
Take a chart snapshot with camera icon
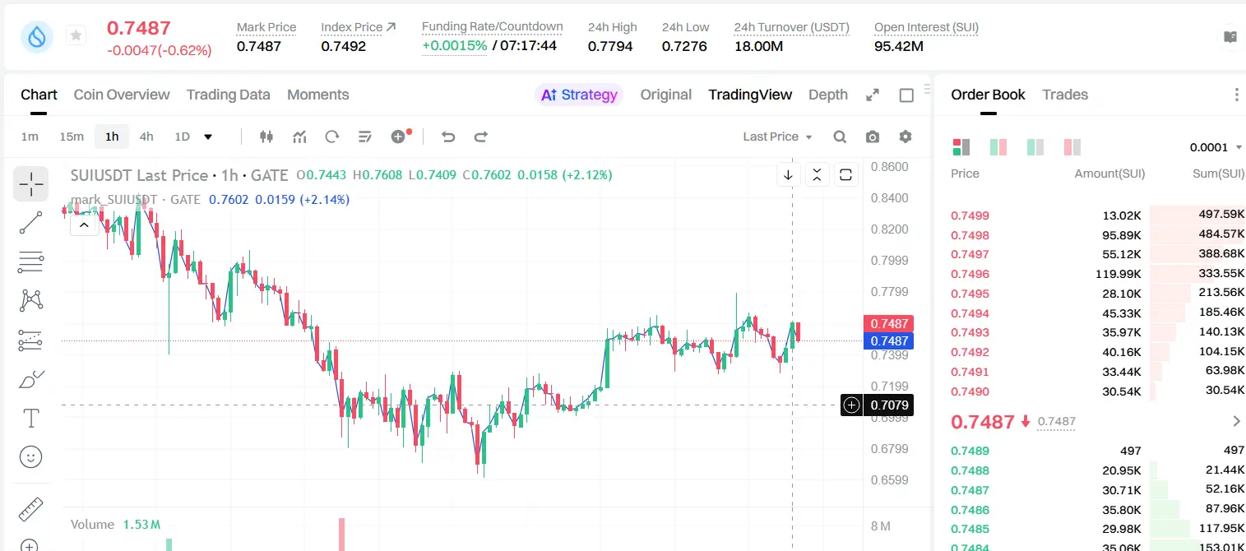(x=873, y=137)
